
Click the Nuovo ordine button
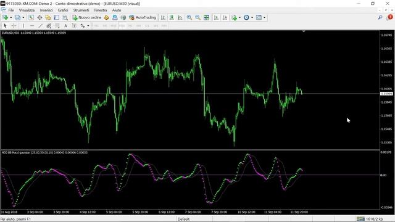[86, 17]
